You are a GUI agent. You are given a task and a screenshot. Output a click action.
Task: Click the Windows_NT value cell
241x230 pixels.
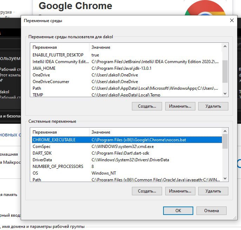[104, 173]
